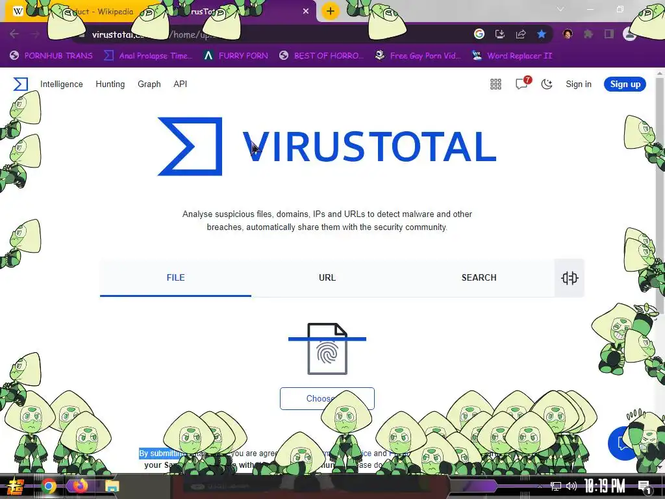The image size is (665, 499).
Task: Select the FILE tab
Action: [x=175, y=277]
